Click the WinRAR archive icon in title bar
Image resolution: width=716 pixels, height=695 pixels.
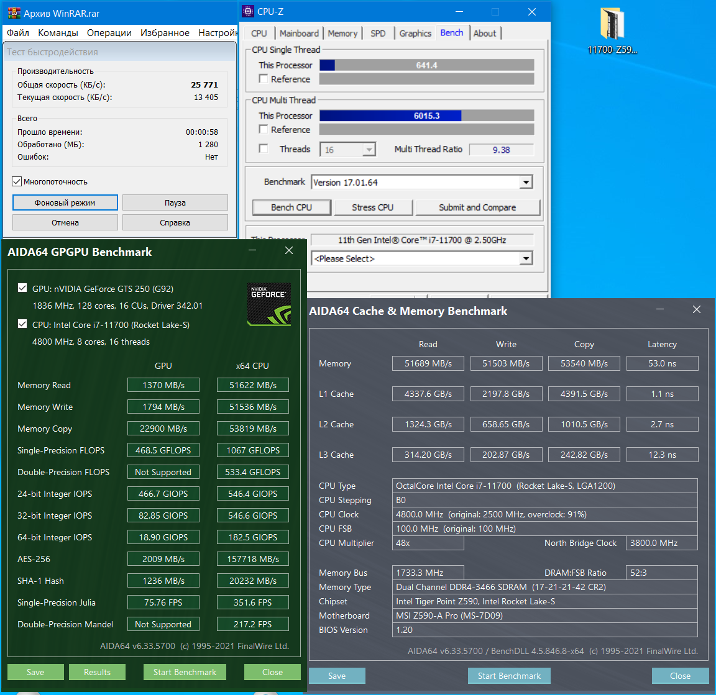tap(14, 13)
